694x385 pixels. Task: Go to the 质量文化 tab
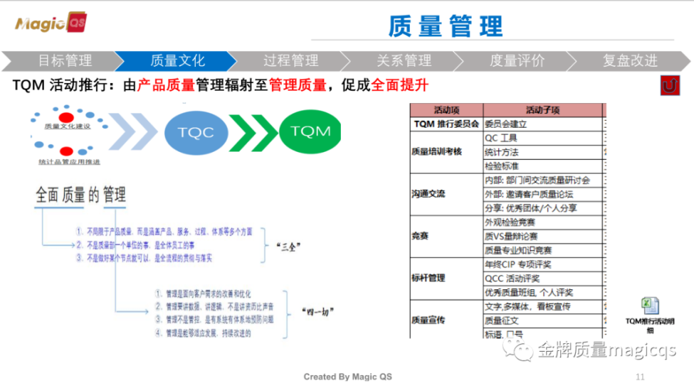click(x=177, y=60)
